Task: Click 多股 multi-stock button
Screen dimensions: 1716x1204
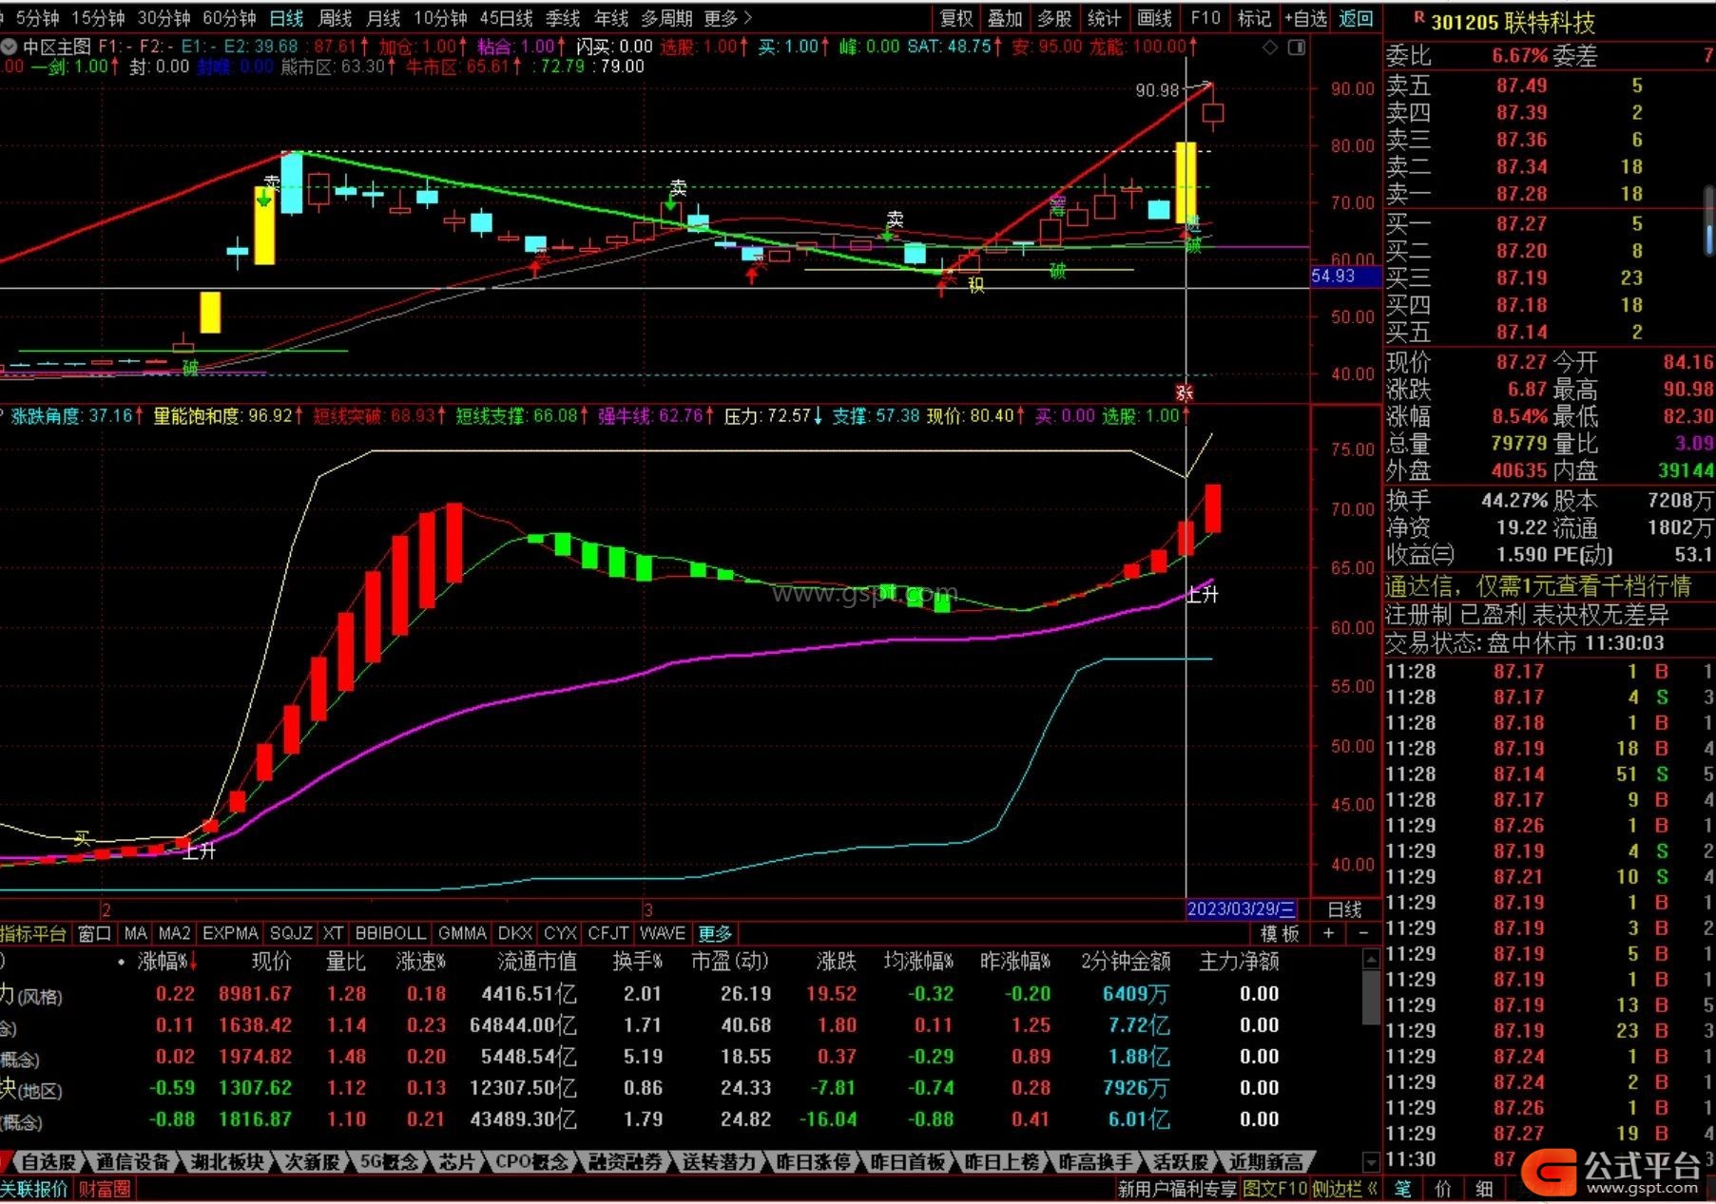Action: (x=1054, y=18)
